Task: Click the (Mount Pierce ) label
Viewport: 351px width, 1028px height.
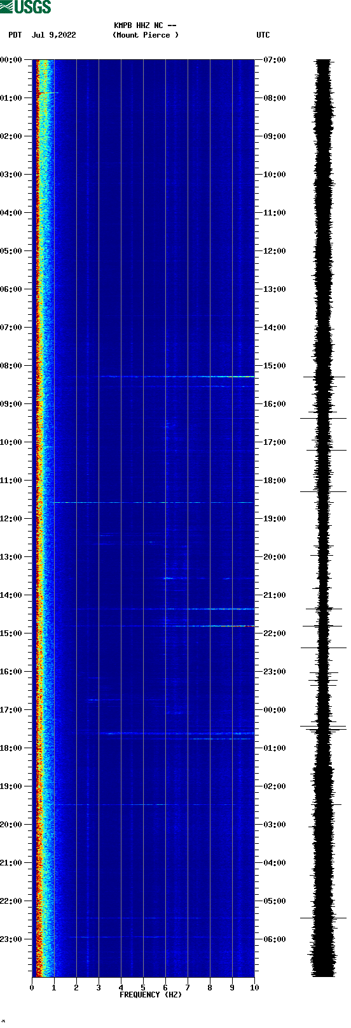Action: [146, 35]
